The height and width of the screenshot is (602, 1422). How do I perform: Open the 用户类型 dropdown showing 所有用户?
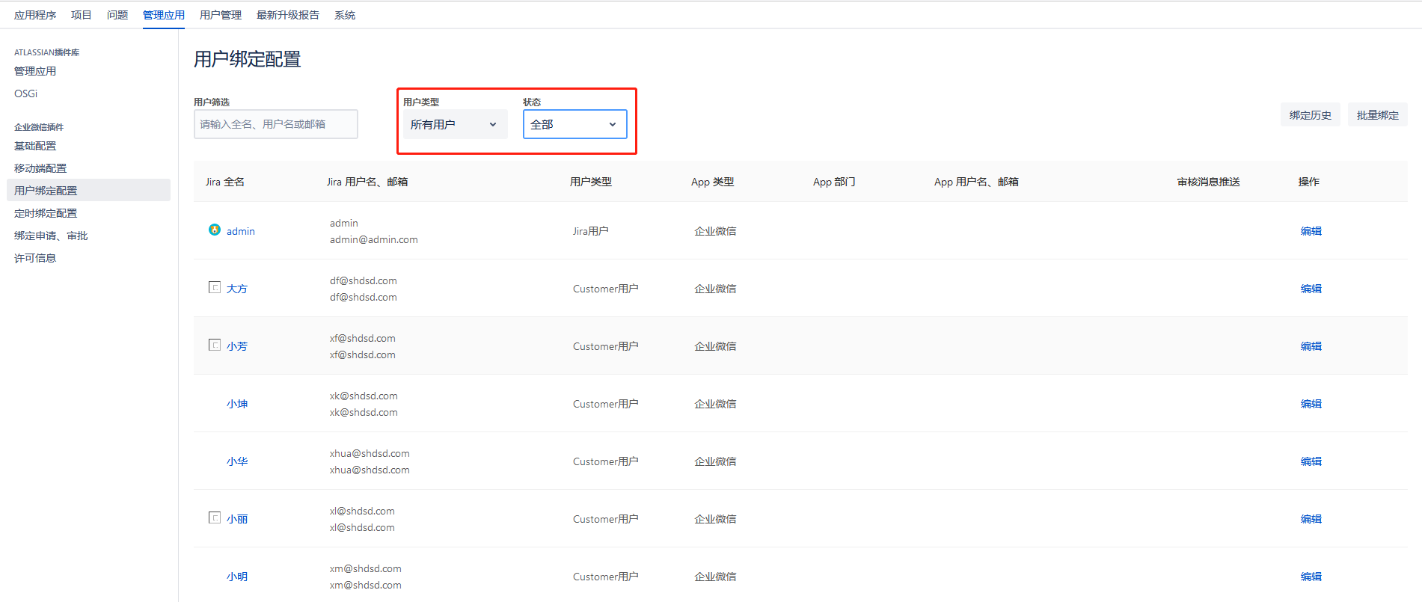pos(454,124)
